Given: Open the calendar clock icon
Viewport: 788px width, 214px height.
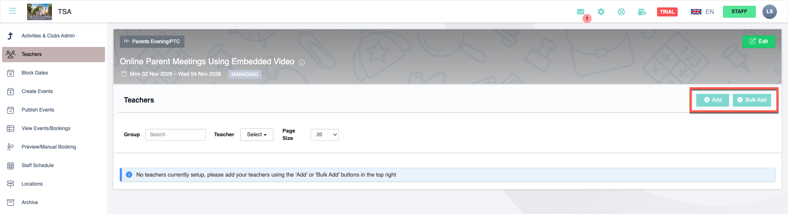Looking at the screenshot, I should pos(642,12).
